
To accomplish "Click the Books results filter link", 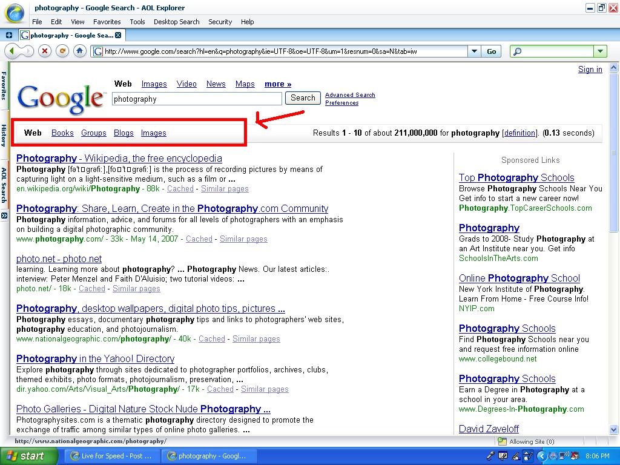I will point(62,133).
